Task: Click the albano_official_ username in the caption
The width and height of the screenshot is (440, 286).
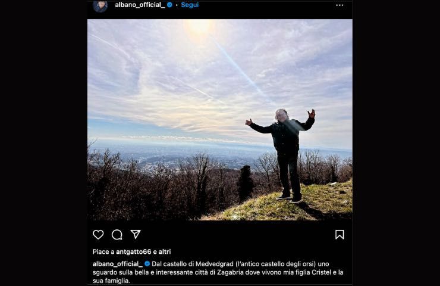Action: pos(117,263)
